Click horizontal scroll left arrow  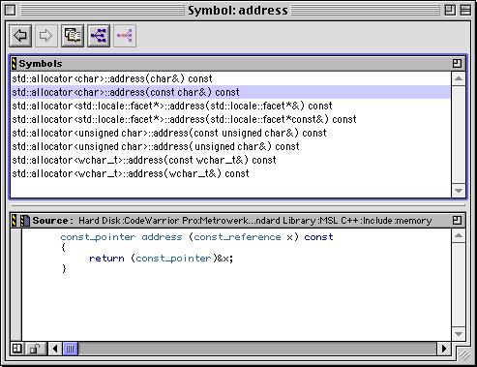click(x=55, y=349)
